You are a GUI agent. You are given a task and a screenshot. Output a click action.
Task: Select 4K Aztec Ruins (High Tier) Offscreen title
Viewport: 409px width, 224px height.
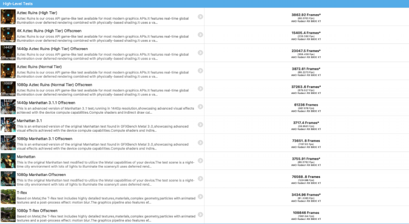click(x=49, y=31)
